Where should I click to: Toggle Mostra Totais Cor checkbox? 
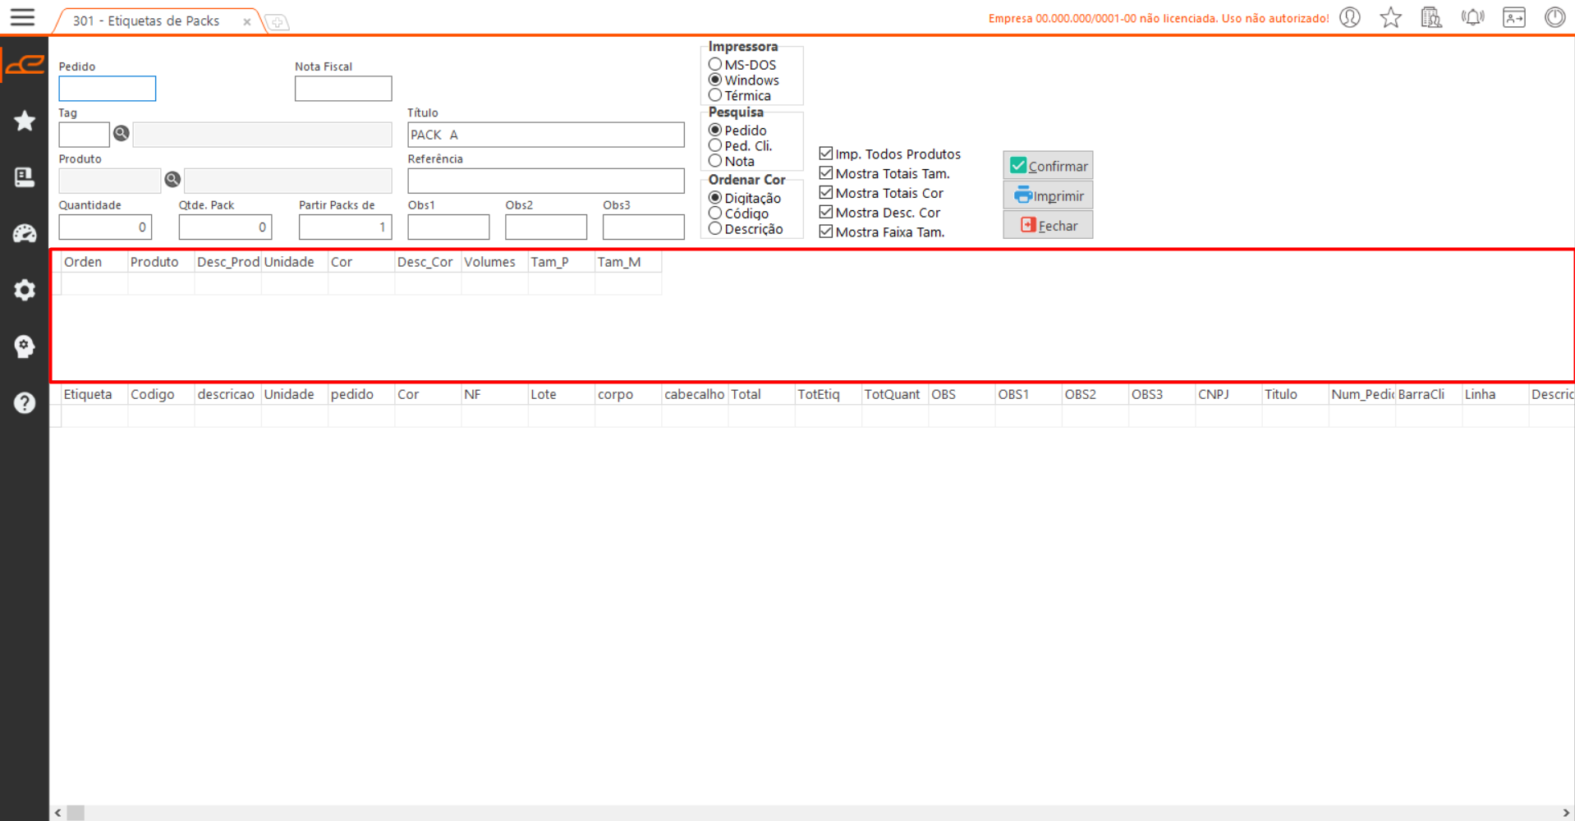tap(826, 193)
